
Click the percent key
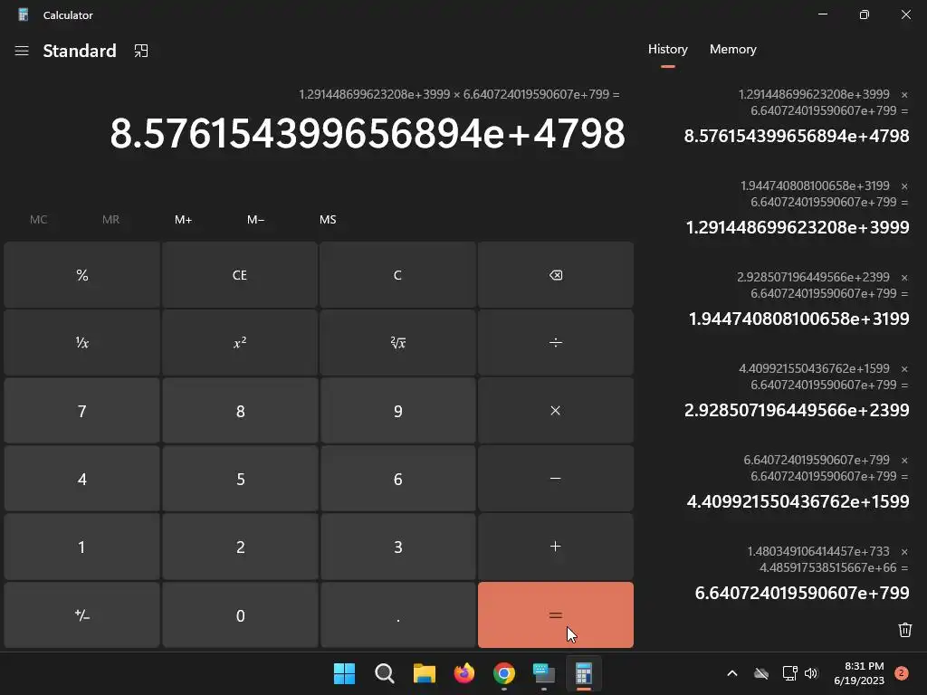click(x=82, y=275)
